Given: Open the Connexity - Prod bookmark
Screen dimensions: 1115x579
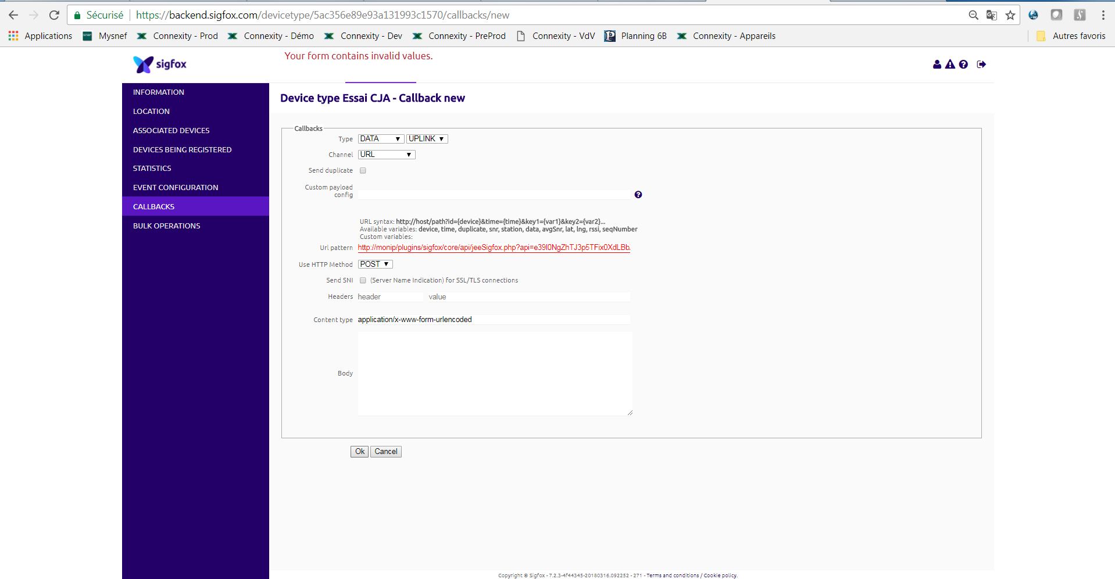Looking at the screenshot, I should (x=177, y=36).
